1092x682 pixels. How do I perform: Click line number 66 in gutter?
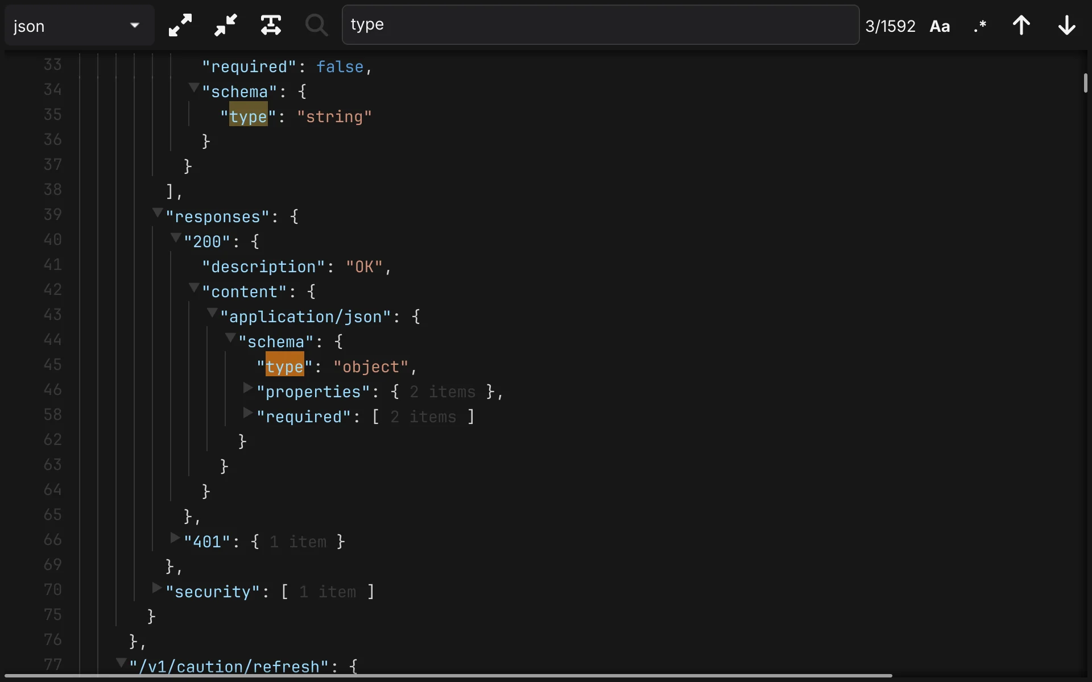53,539
